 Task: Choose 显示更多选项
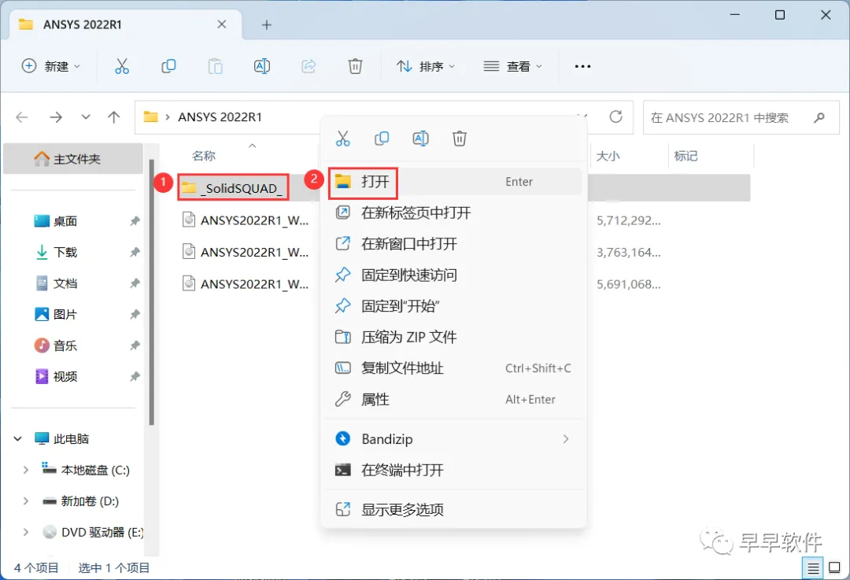pyautogui.click(x=454, y=509)
